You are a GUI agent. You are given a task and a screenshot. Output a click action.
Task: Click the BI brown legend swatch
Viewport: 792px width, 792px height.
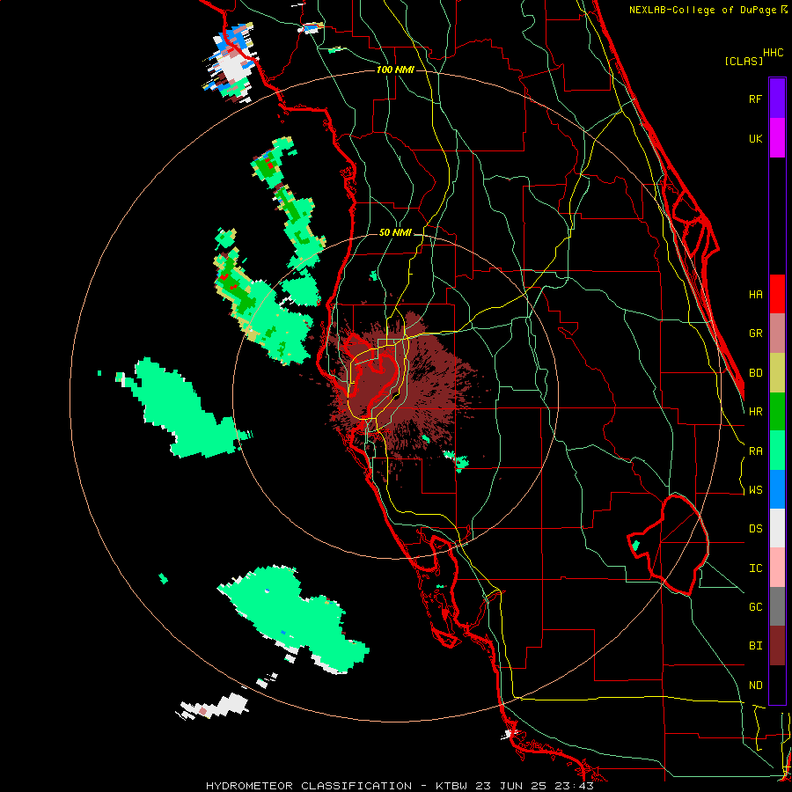(x=777, y=646)
